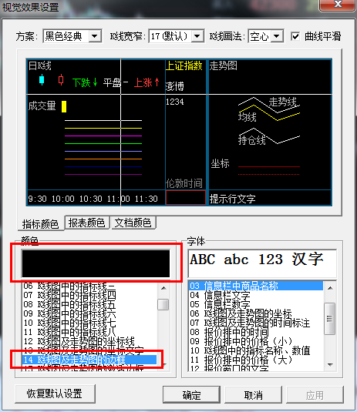Click the font list scrollbar thumb
The height and width of the screenshot is (412, 357).
click(x=330, y=319)
